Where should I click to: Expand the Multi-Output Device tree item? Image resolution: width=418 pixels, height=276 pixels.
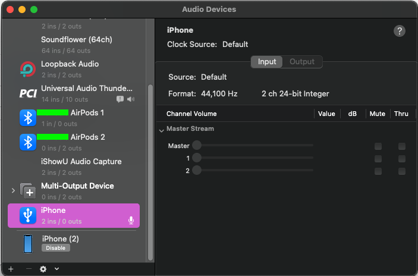coord(13,191)
